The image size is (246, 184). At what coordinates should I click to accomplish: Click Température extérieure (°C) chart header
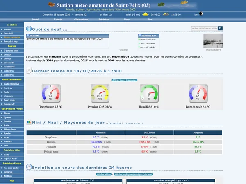coord(78,180)
